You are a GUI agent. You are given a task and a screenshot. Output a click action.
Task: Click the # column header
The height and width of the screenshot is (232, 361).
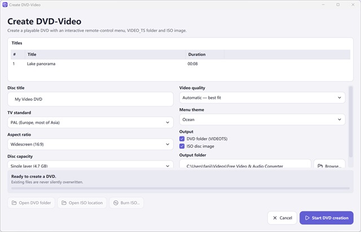[x=17, y=54]
